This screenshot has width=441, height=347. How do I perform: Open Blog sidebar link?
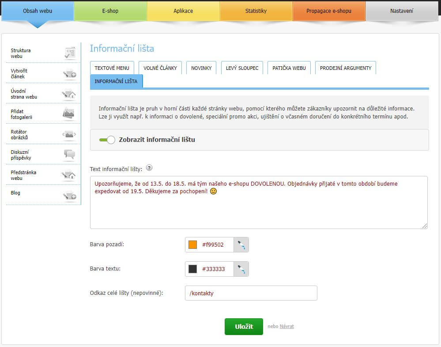pos(15,193)
